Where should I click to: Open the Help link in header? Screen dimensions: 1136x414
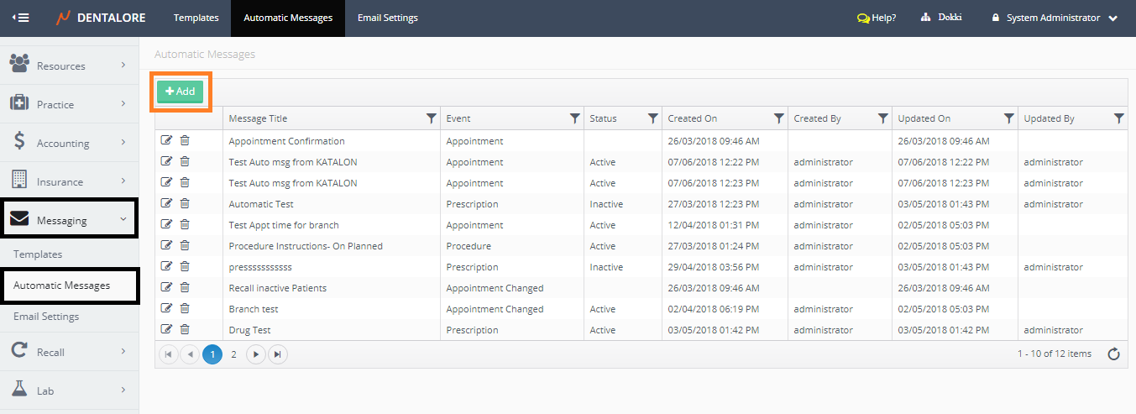(877, 18)
